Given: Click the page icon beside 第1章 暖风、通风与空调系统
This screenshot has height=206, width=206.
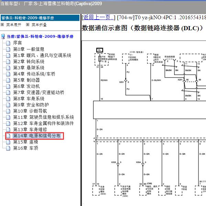Looking at the screenshot, I should pyautogui.click(x=8, y=55).
